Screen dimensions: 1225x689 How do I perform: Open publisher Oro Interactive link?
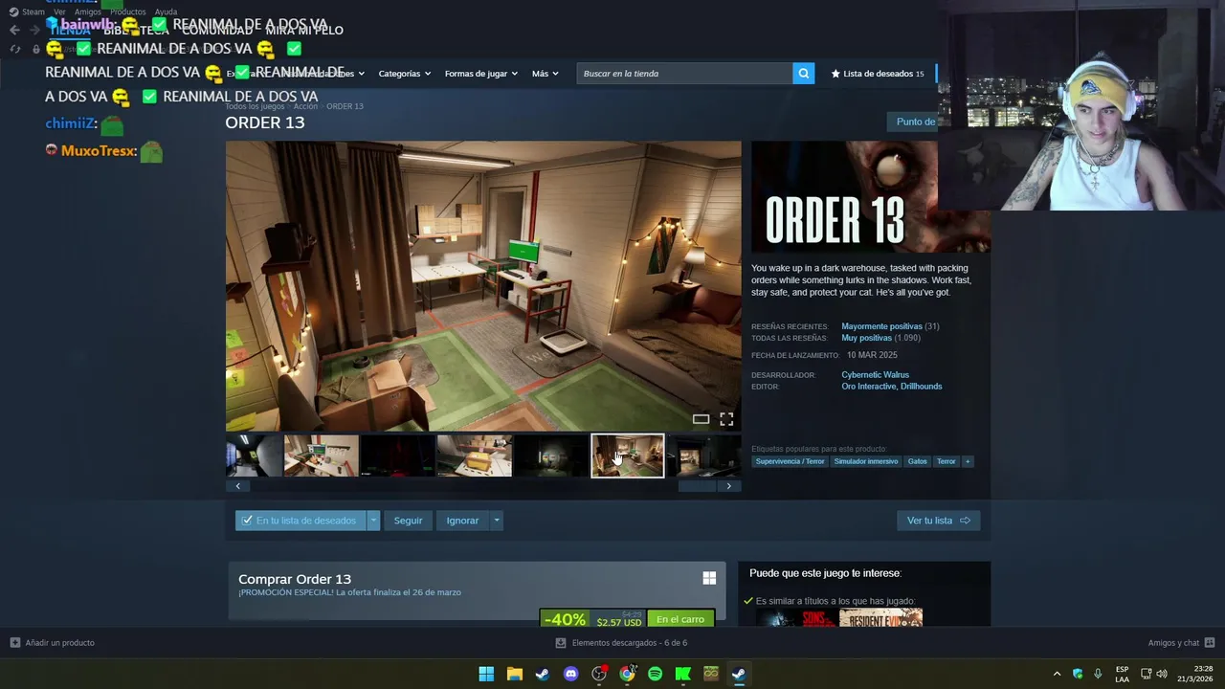(x=868, y=387)
